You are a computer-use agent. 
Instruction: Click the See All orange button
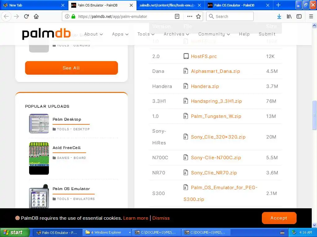click(72, 68)
